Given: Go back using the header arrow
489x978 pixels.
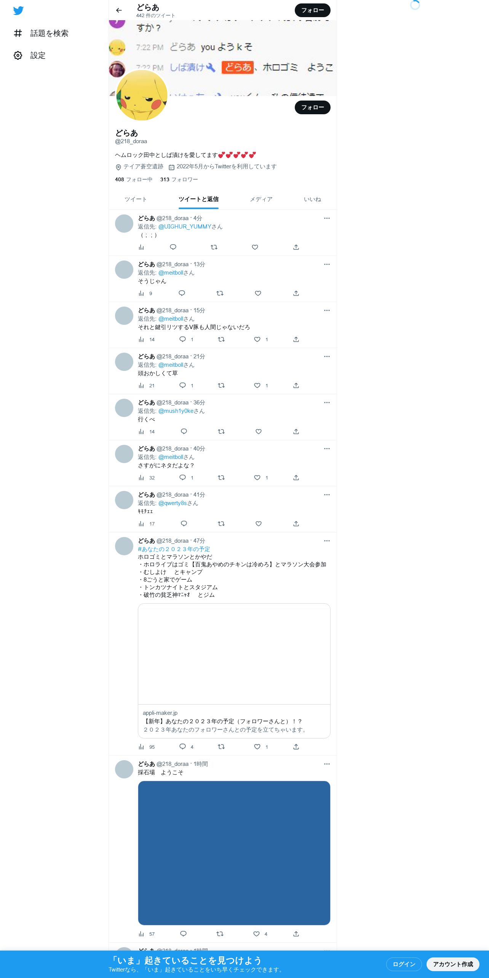Looking at the screenshot, I should (x=119, y=10).
